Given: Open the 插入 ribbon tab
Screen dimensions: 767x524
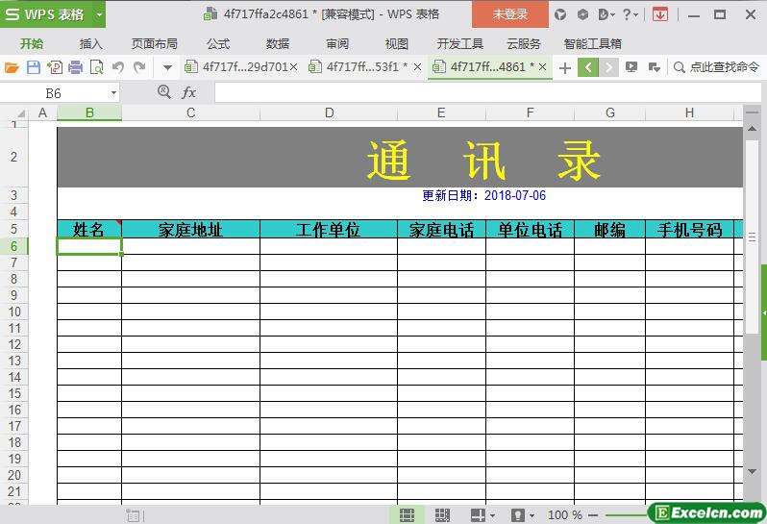Looking at the screenshot, I should click(x=91, y=43).
